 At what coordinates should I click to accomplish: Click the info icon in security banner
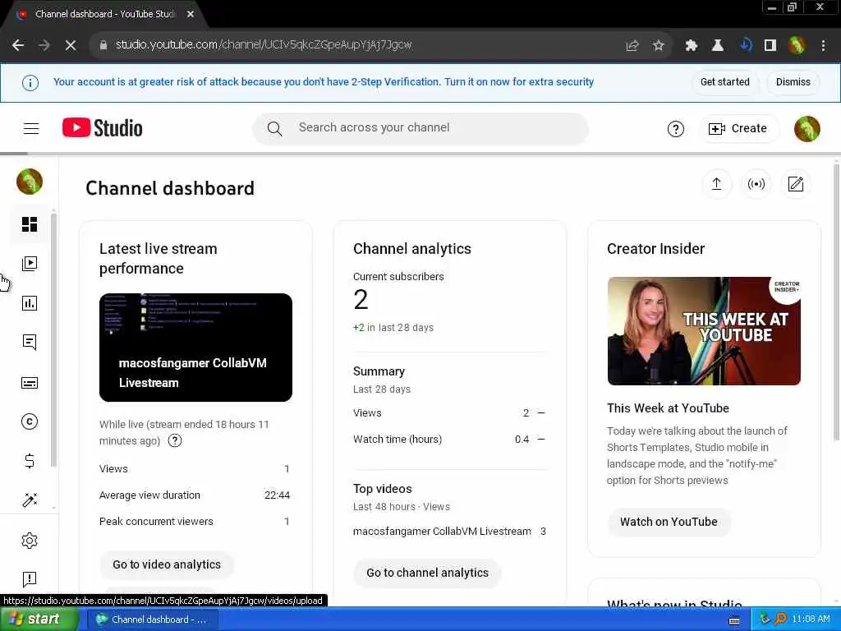(30, 83)
